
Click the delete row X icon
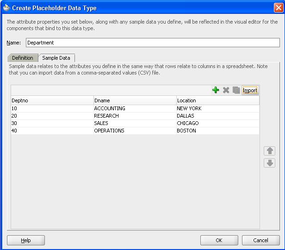(226, 90)
